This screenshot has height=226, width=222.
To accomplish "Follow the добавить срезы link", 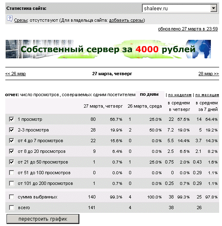I will click(126, 20).
